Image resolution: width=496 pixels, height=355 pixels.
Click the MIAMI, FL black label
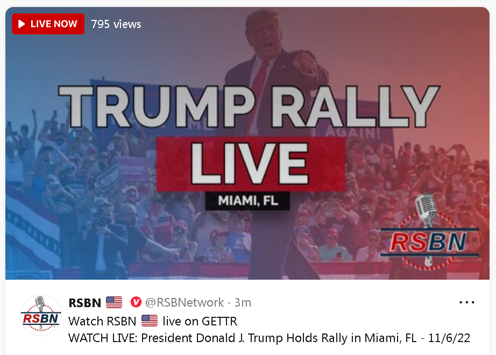247,201
